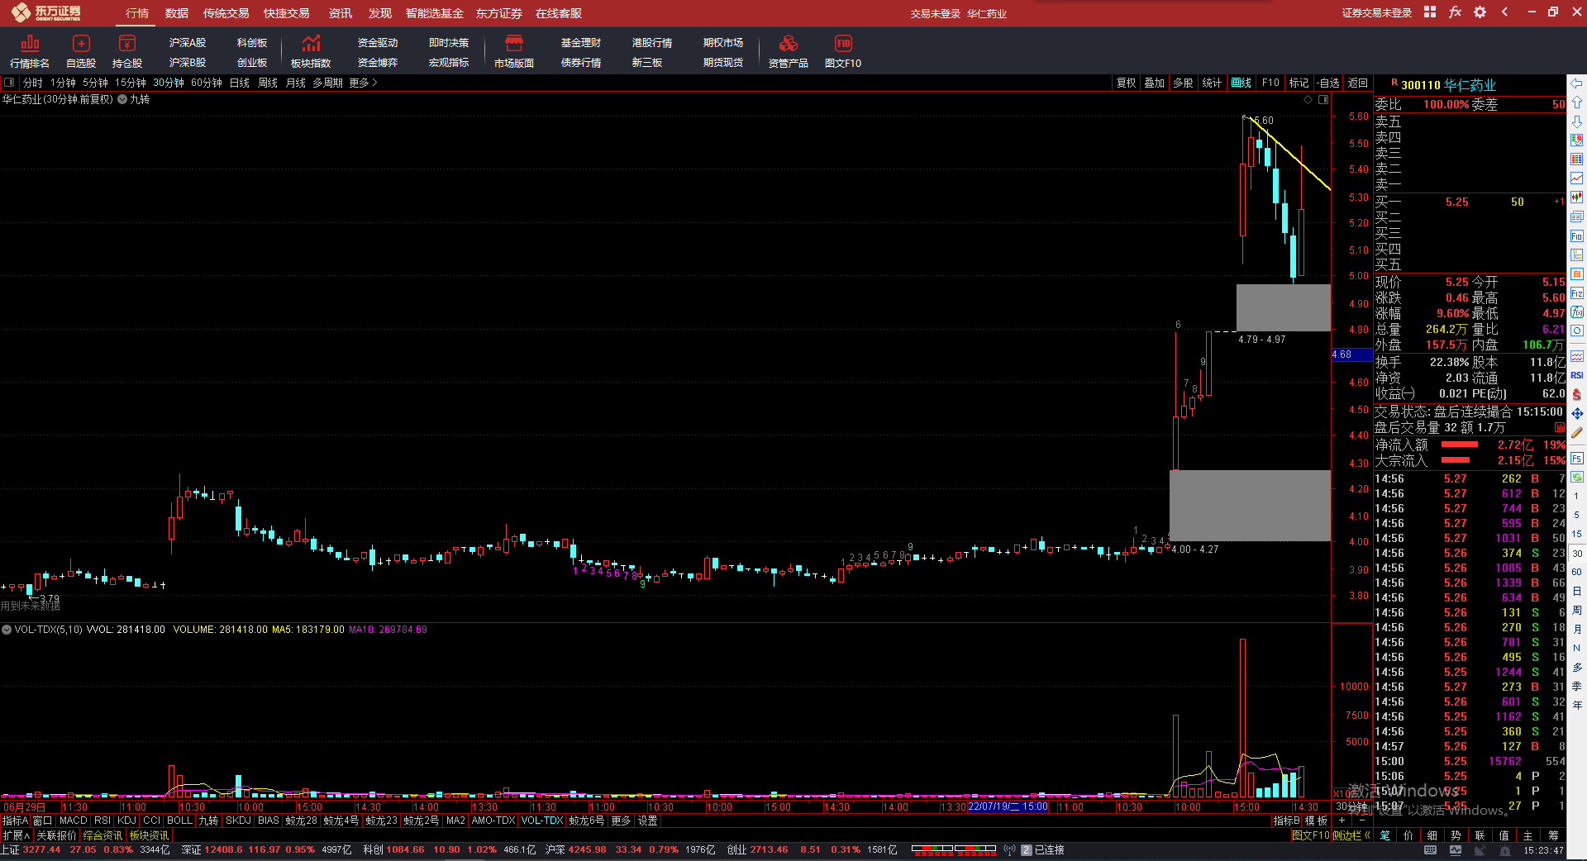Click the 证券交易未登录 login link

tap(1377, 12)
